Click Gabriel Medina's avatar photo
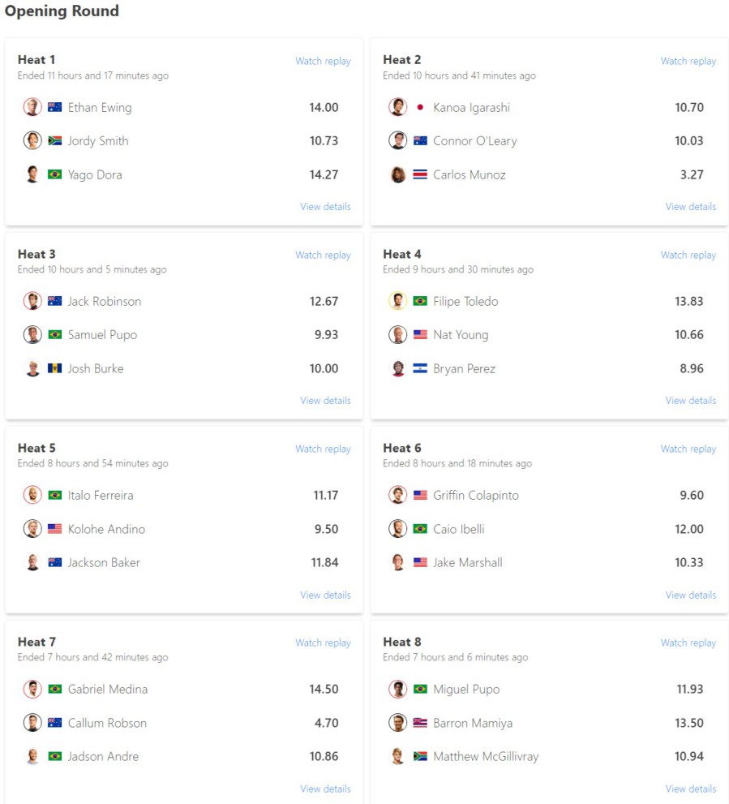Screen dimensions: 729x804 tap(32, 689)
